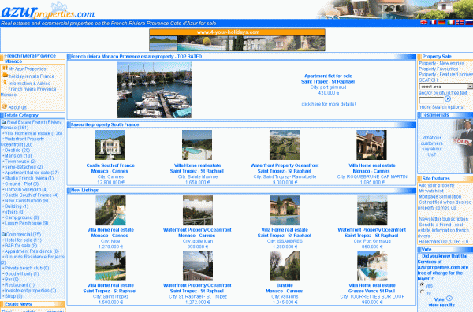Click the 'City: Port Grimaud' new listing text
Screen dimensions: 473x312
click(x=372, y=241)
